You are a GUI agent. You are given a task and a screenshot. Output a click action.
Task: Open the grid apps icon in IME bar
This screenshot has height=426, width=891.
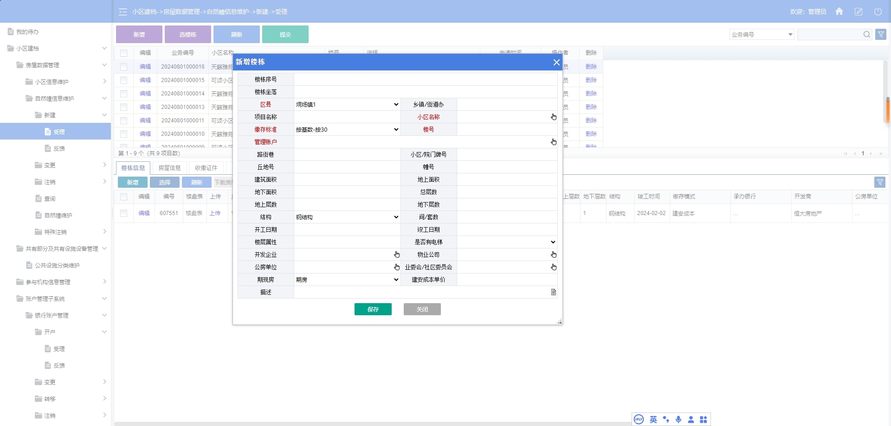tap(704, 420)
